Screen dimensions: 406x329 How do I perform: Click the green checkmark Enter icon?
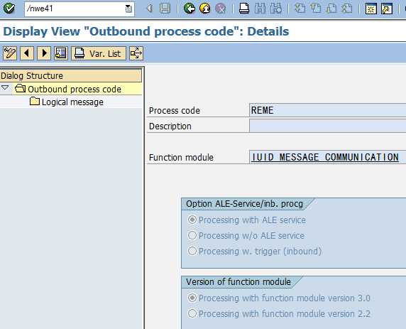[x=9, y=9]
